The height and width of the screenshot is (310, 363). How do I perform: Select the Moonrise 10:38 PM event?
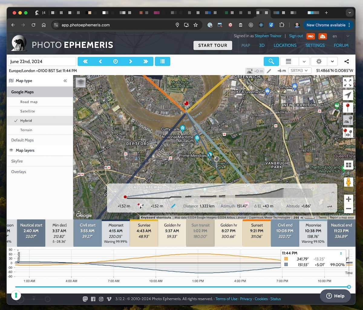[x=313, y=233]
